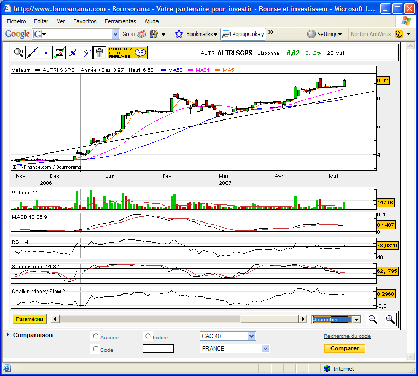Click the trash delete drawings icon

pos(99,53)
